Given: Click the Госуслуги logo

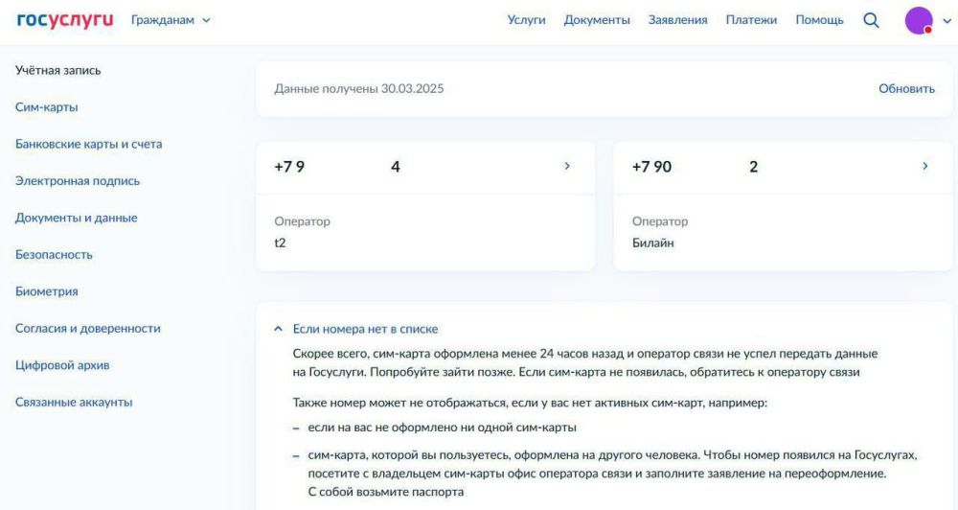Looking at the screenshot, I should click(65, 20).
